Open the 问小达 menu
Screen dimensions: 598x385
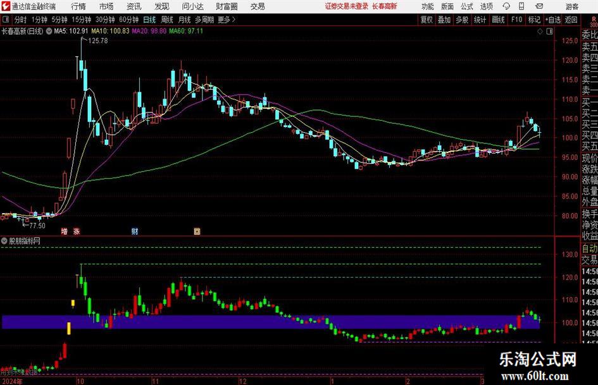point(192,6)
